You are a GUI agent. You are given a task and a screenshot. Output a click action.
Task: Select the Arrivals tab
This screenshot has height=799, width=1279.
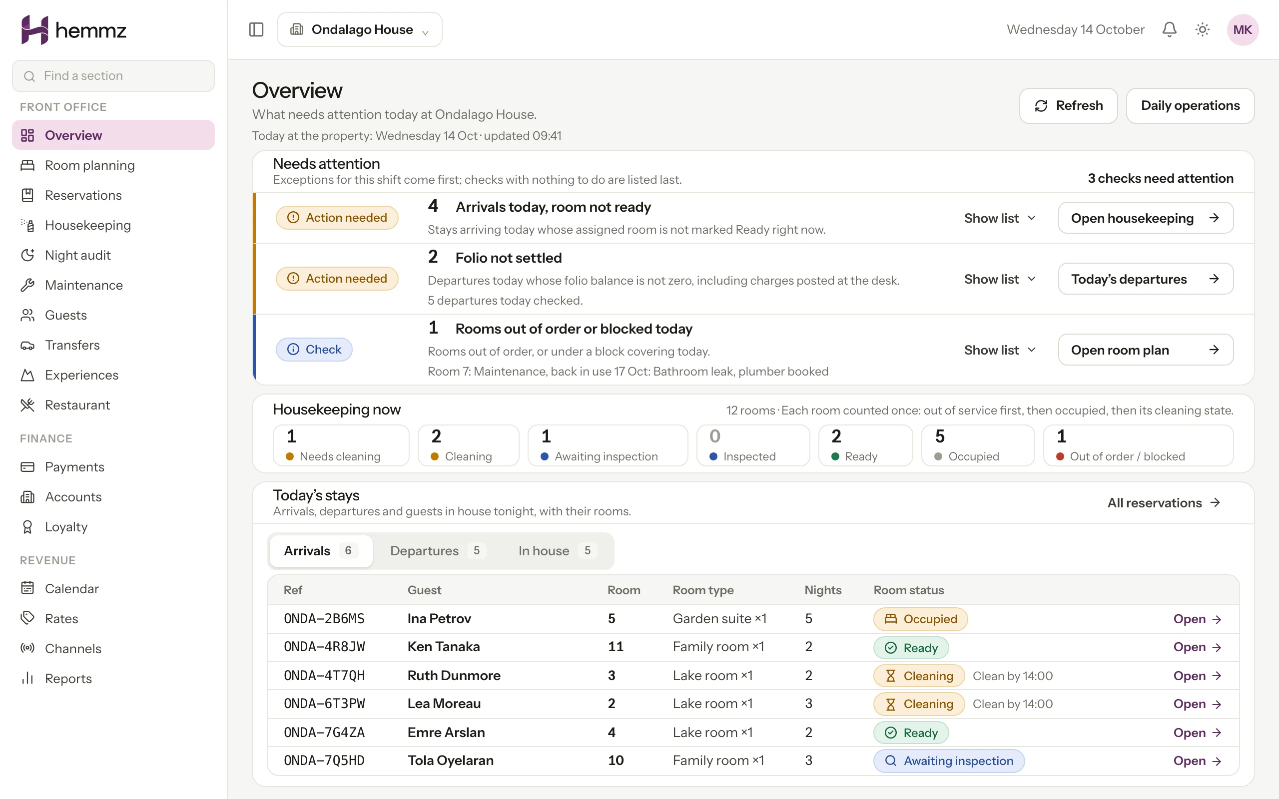click(321, 551)
